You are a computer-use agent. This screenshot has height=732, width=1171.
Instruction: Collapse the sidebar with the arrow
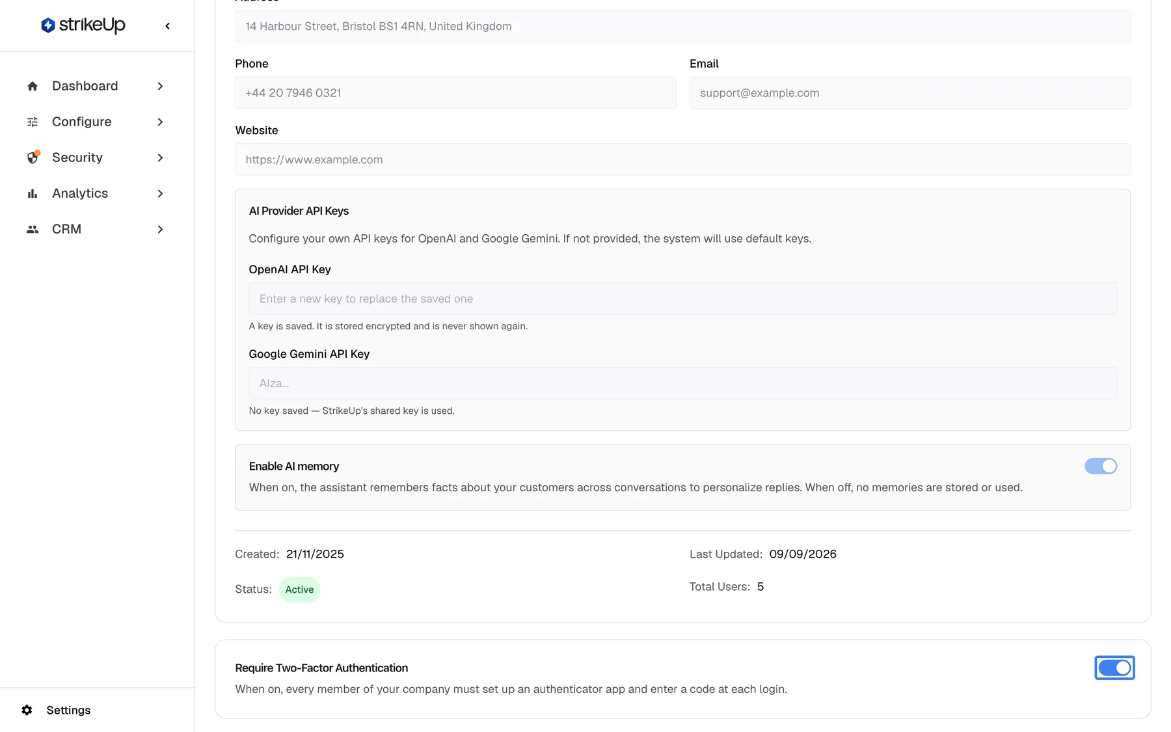[168, 26]
